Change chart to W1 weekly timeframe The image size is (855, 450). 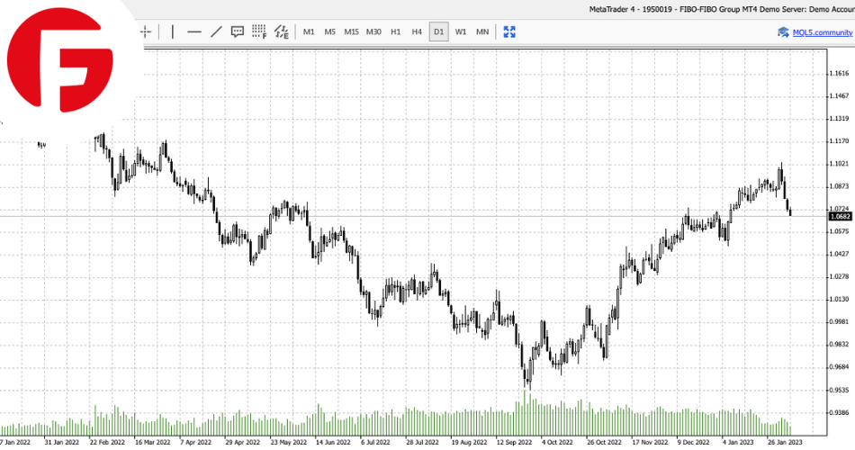(x=461, y=31)
